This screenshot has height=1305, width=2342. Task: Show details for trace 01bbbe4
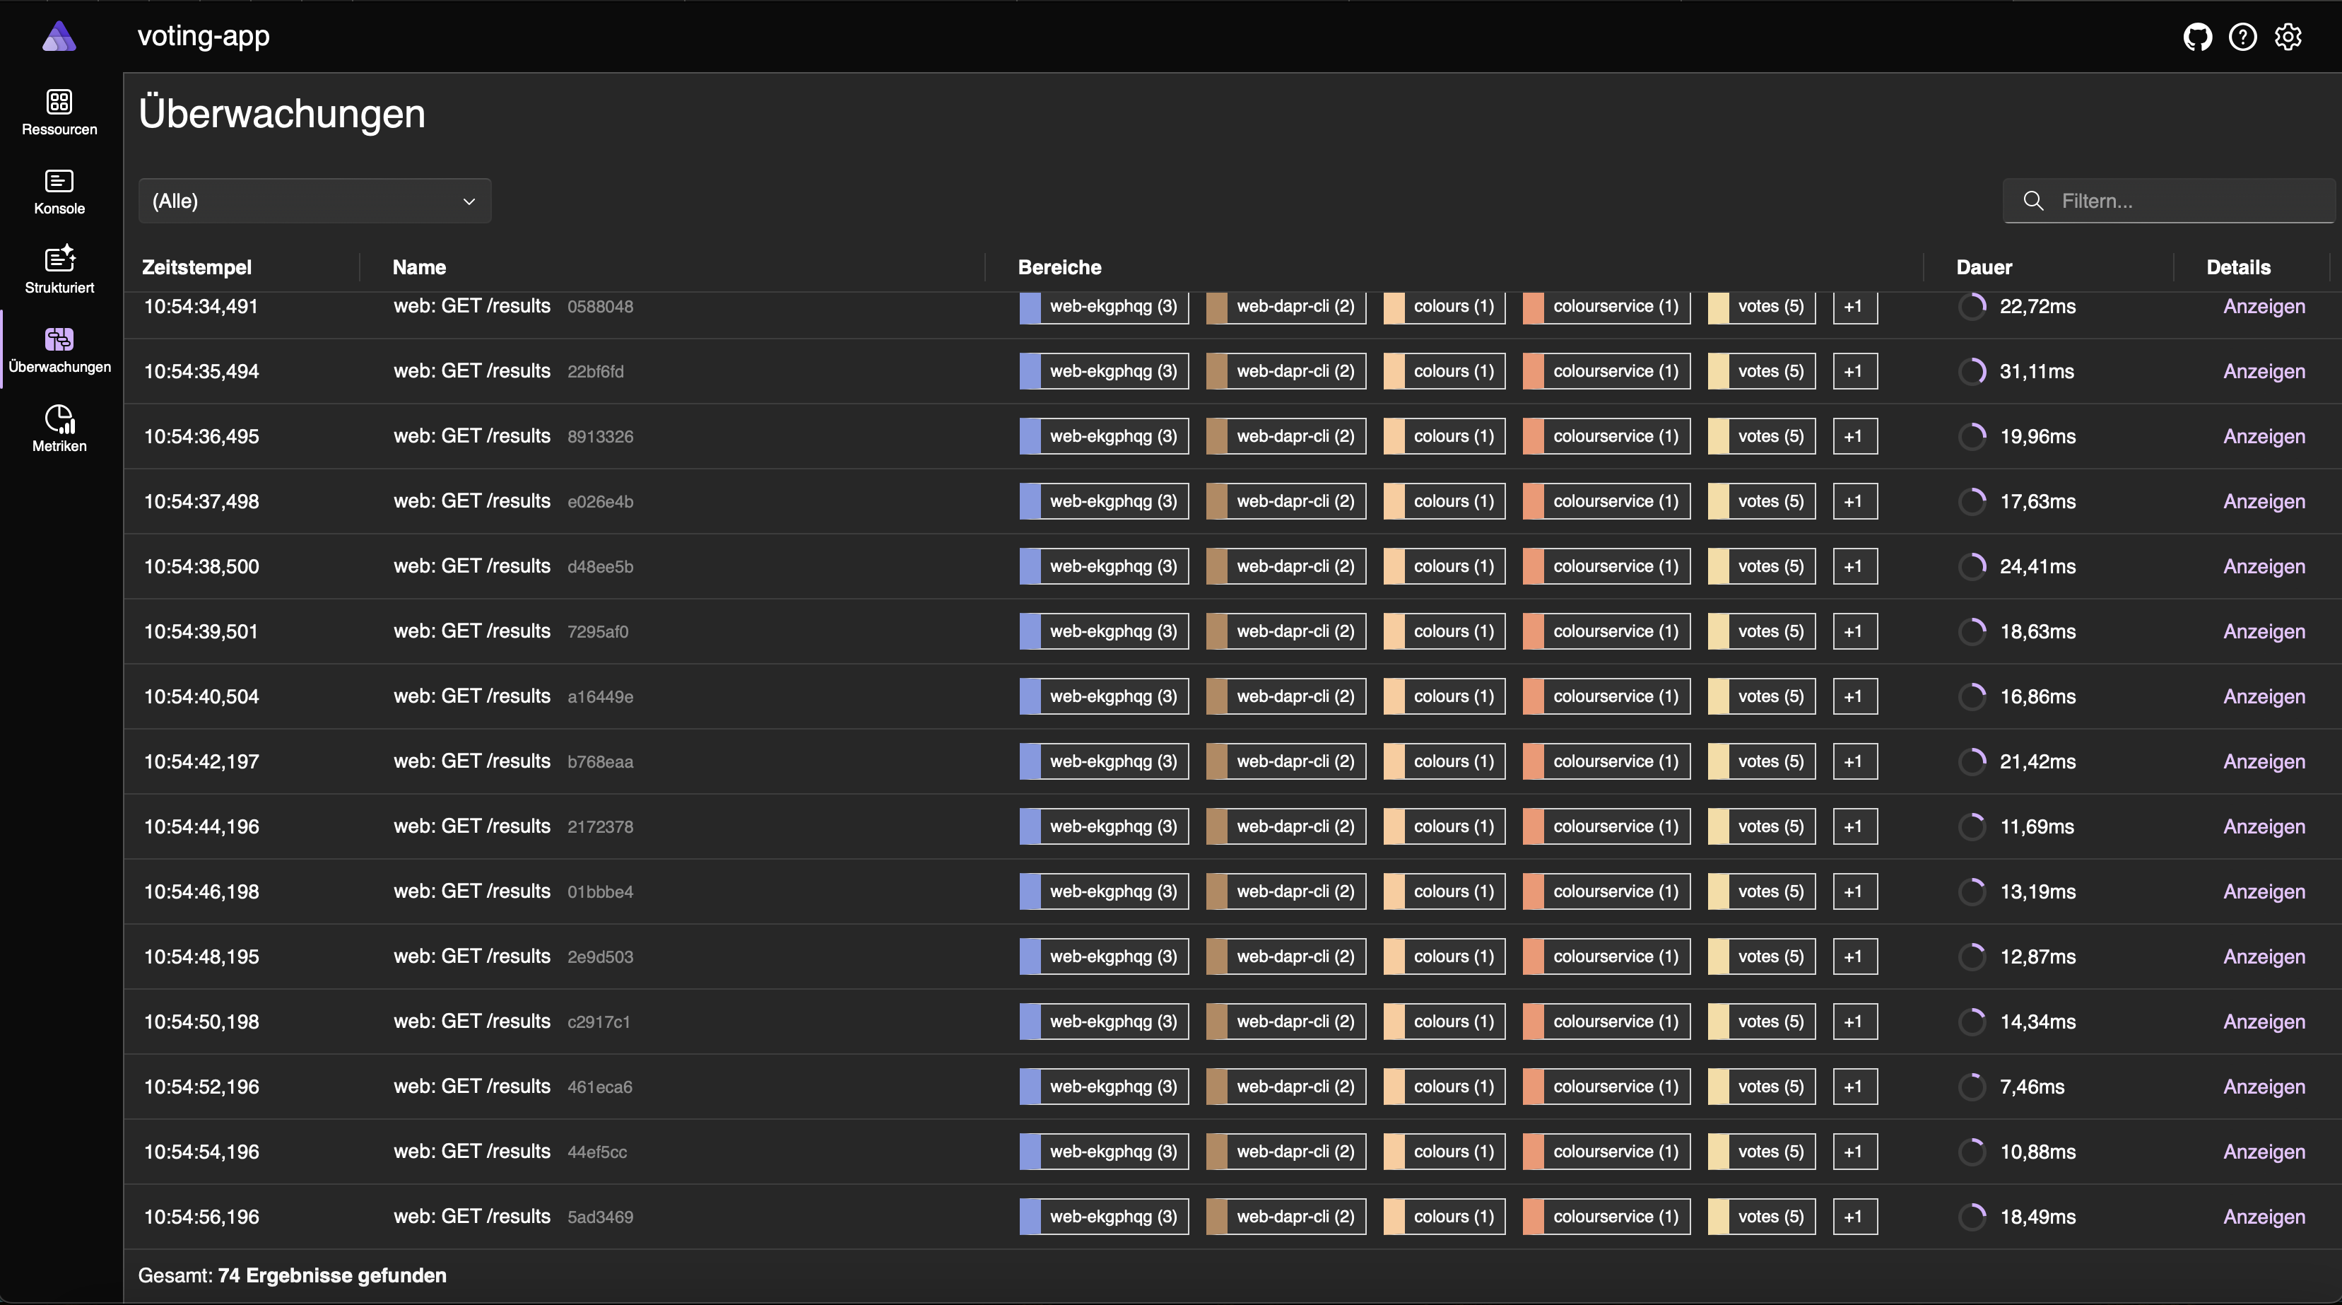coord(2264,891)
